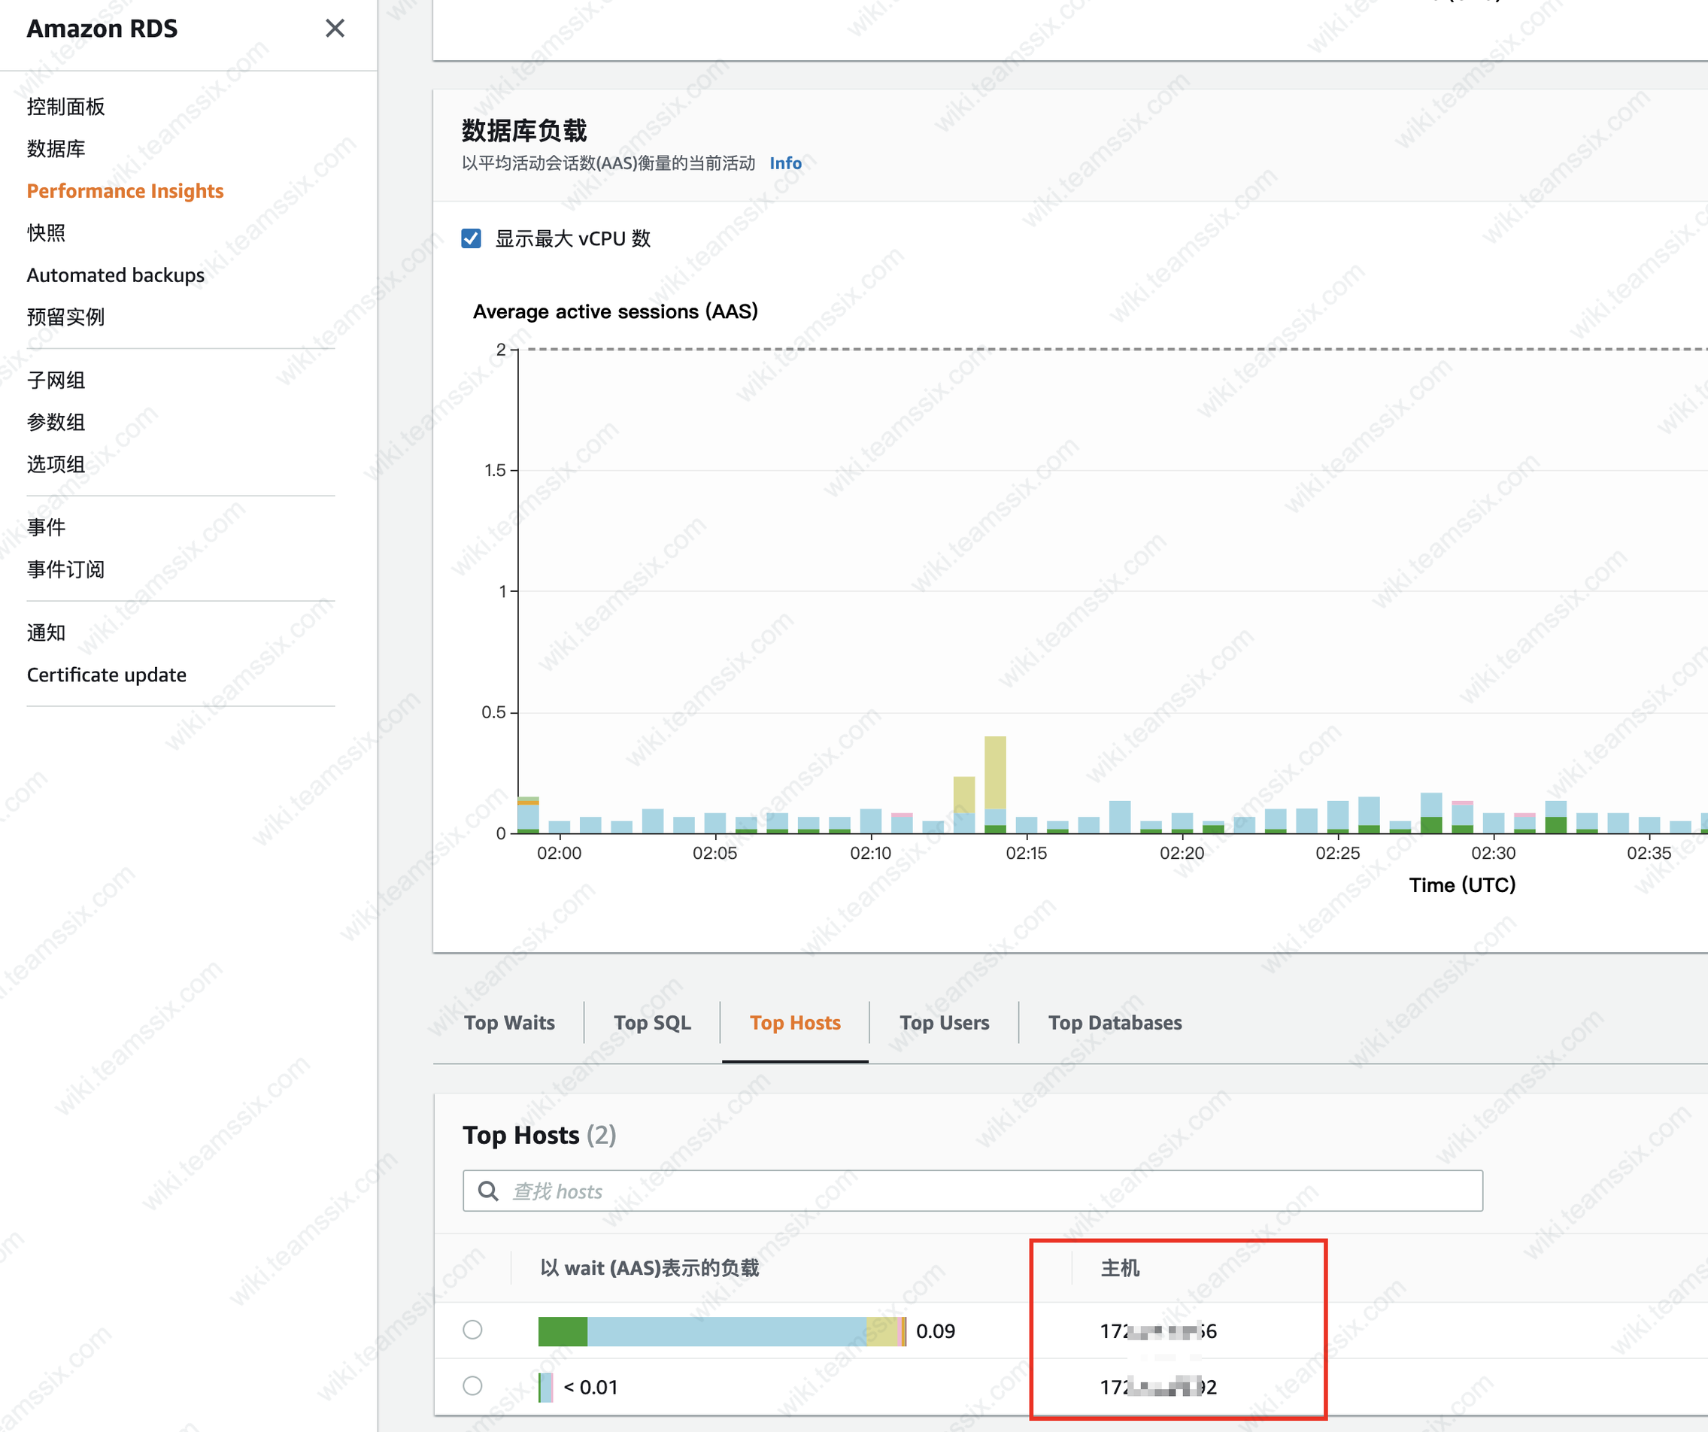Close the Amazon RDS sidebar panel
Image resolution: width=1708 pixels, height=1432 pixels.
point(334,29)
